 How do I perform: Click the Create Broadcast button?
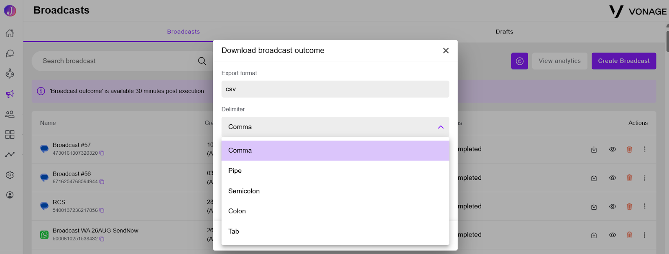pyautogui.click(x=624, y=61)
